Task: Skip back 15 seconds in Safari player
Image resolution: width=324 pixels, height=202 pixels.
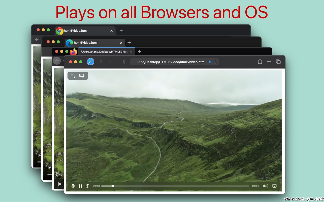Action: tap(73, 186)
